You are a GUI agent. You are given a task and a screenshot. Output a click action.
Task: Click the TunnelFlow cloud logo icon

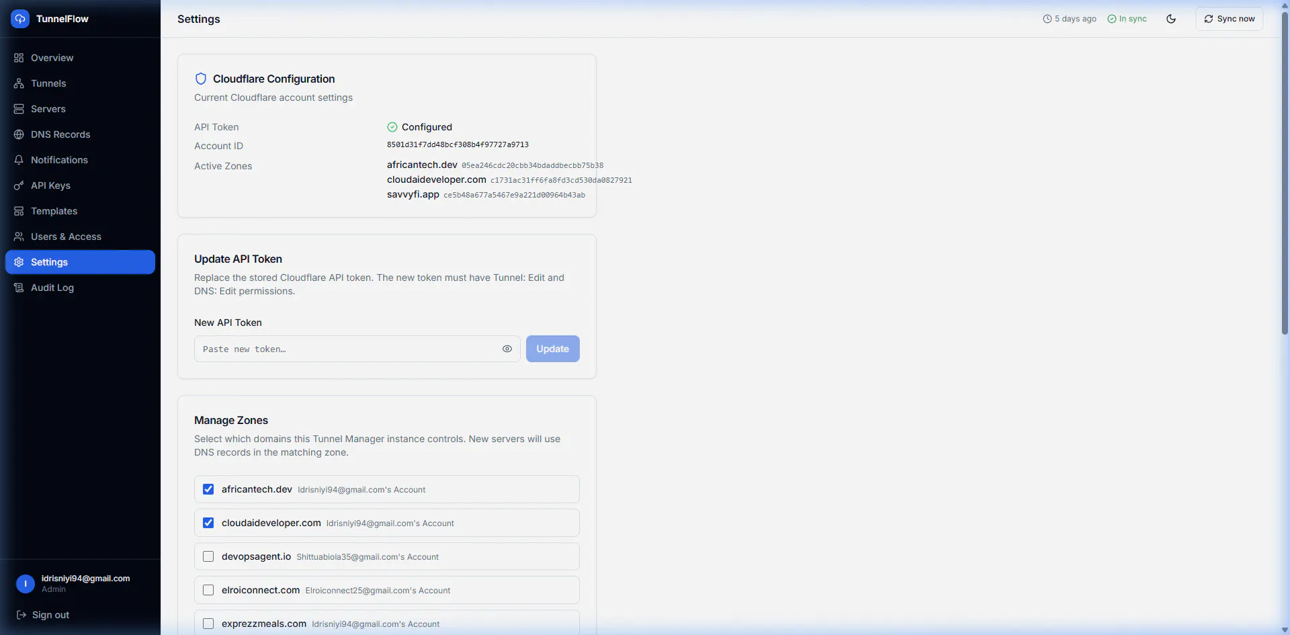(x=20, y=19)
